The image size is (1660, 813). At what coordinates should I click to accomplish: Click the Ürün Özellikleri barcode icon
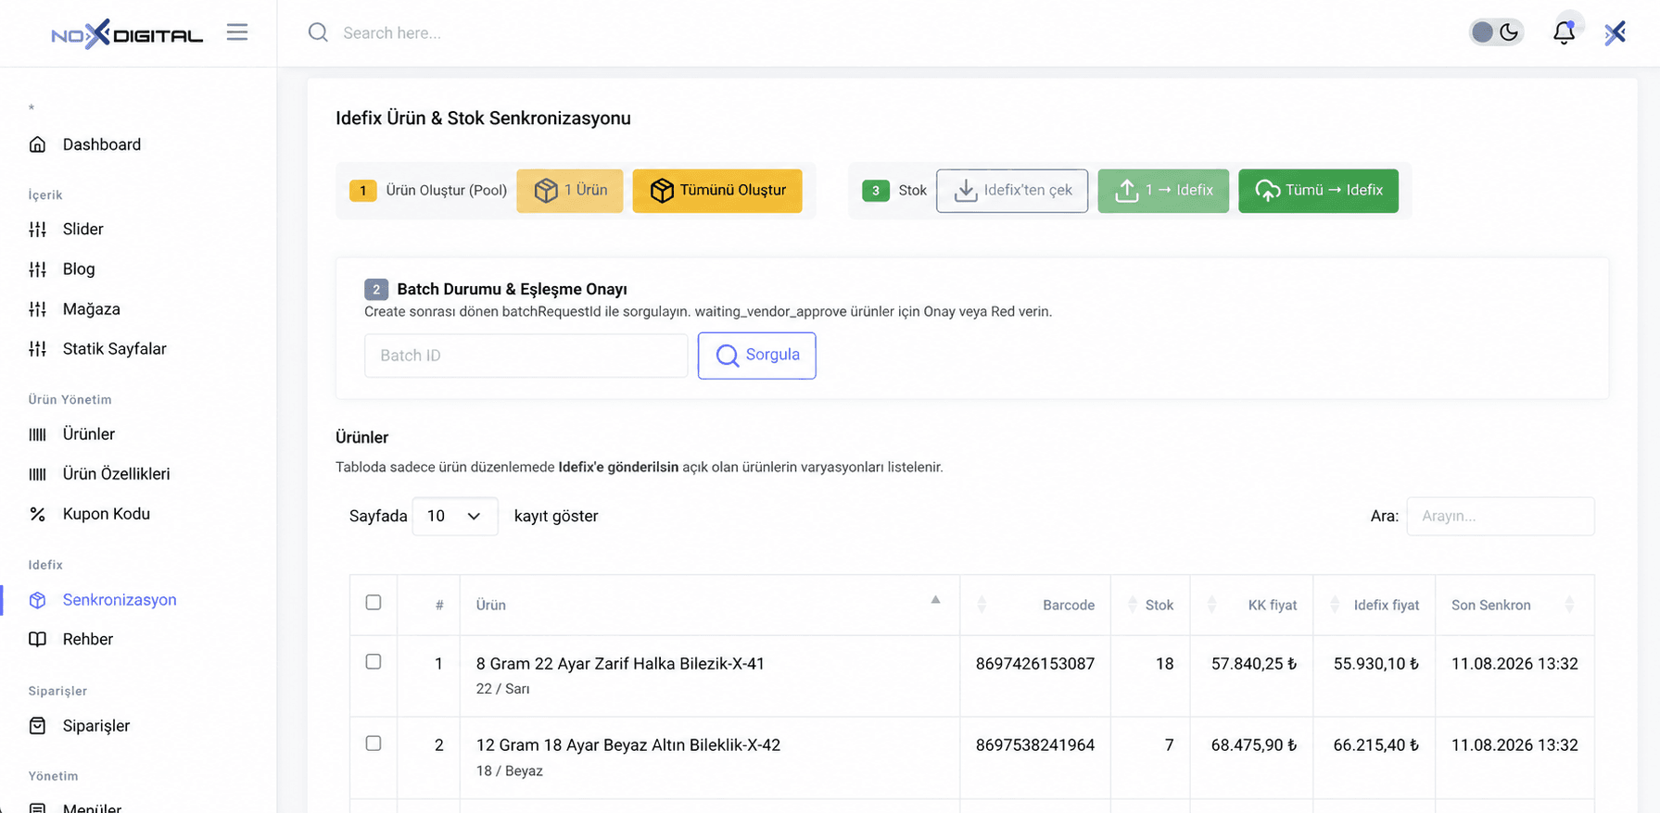[37, 473]
